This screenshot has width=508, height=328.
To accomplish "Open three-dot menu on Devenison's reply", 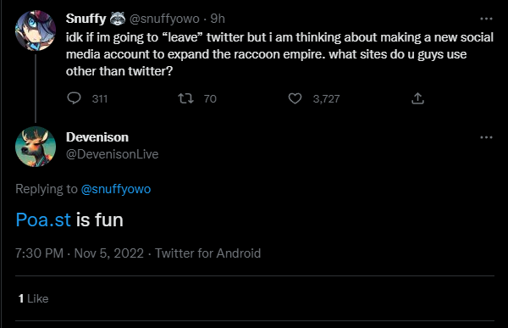I will click(x=486, y=137).
